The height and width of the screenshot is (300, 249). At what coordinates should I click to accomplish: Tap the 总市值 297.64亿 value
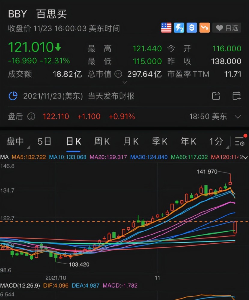click(x=144, y=74)
